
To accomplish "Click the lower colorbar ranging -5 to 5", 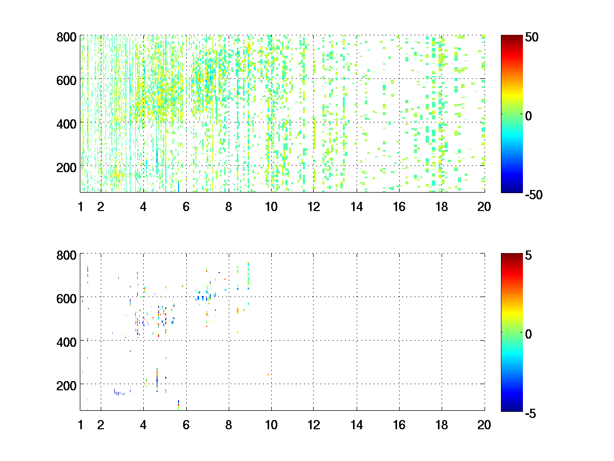I will point(512,332).
